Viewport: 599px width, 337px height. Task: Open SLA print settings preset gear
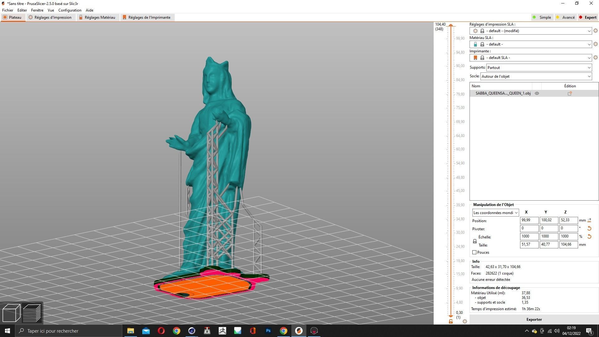[x=595, y=31]
